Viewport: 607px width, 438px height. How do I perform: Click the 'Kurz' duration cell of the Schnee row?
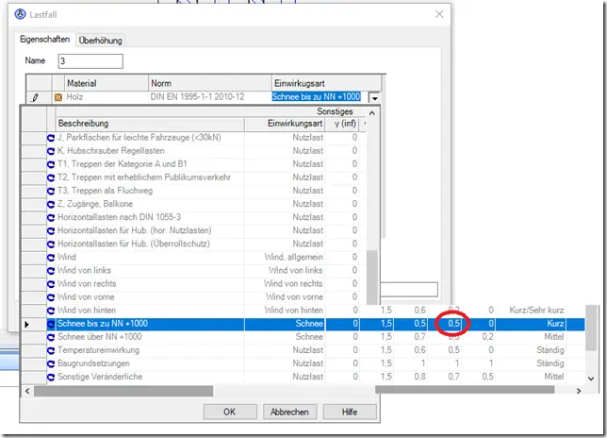click(555, 324)
